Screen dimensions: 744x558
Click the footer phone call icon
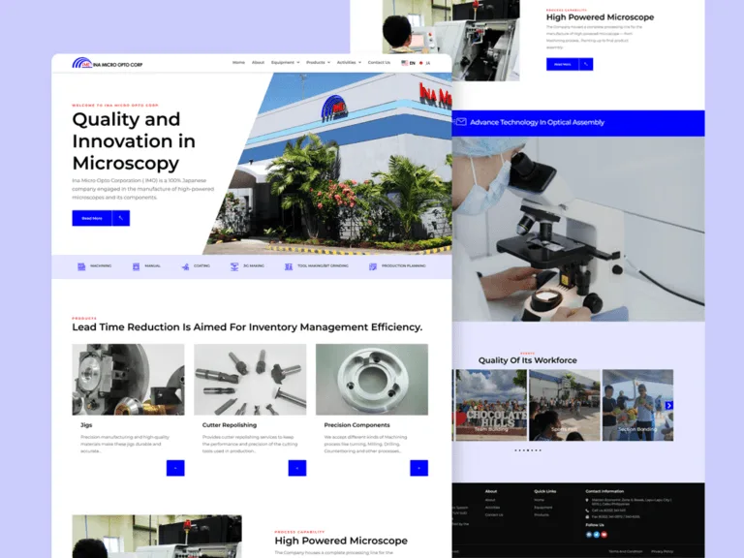click(x=587, y=511)
